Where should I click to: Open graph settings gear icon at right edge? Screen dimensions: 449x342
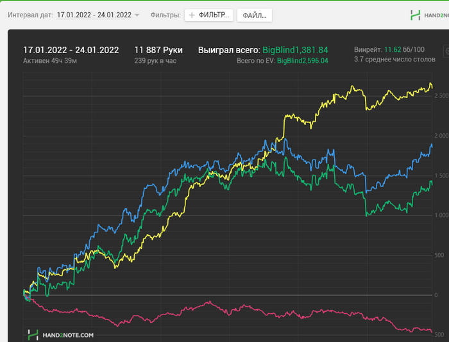[x=446, y=51]
